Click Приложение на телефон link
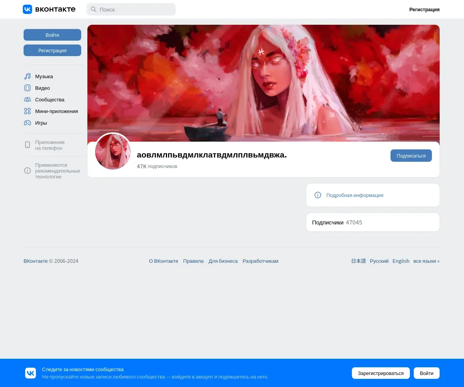Image resolution: width=464 pixels, height=387 pixels. pos(50,145)
